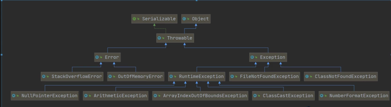Image resolution: width=391 pixels, height=107 pixels.
Task: Select the ClassNotFoundException node
Action: (x=341, y=76)
